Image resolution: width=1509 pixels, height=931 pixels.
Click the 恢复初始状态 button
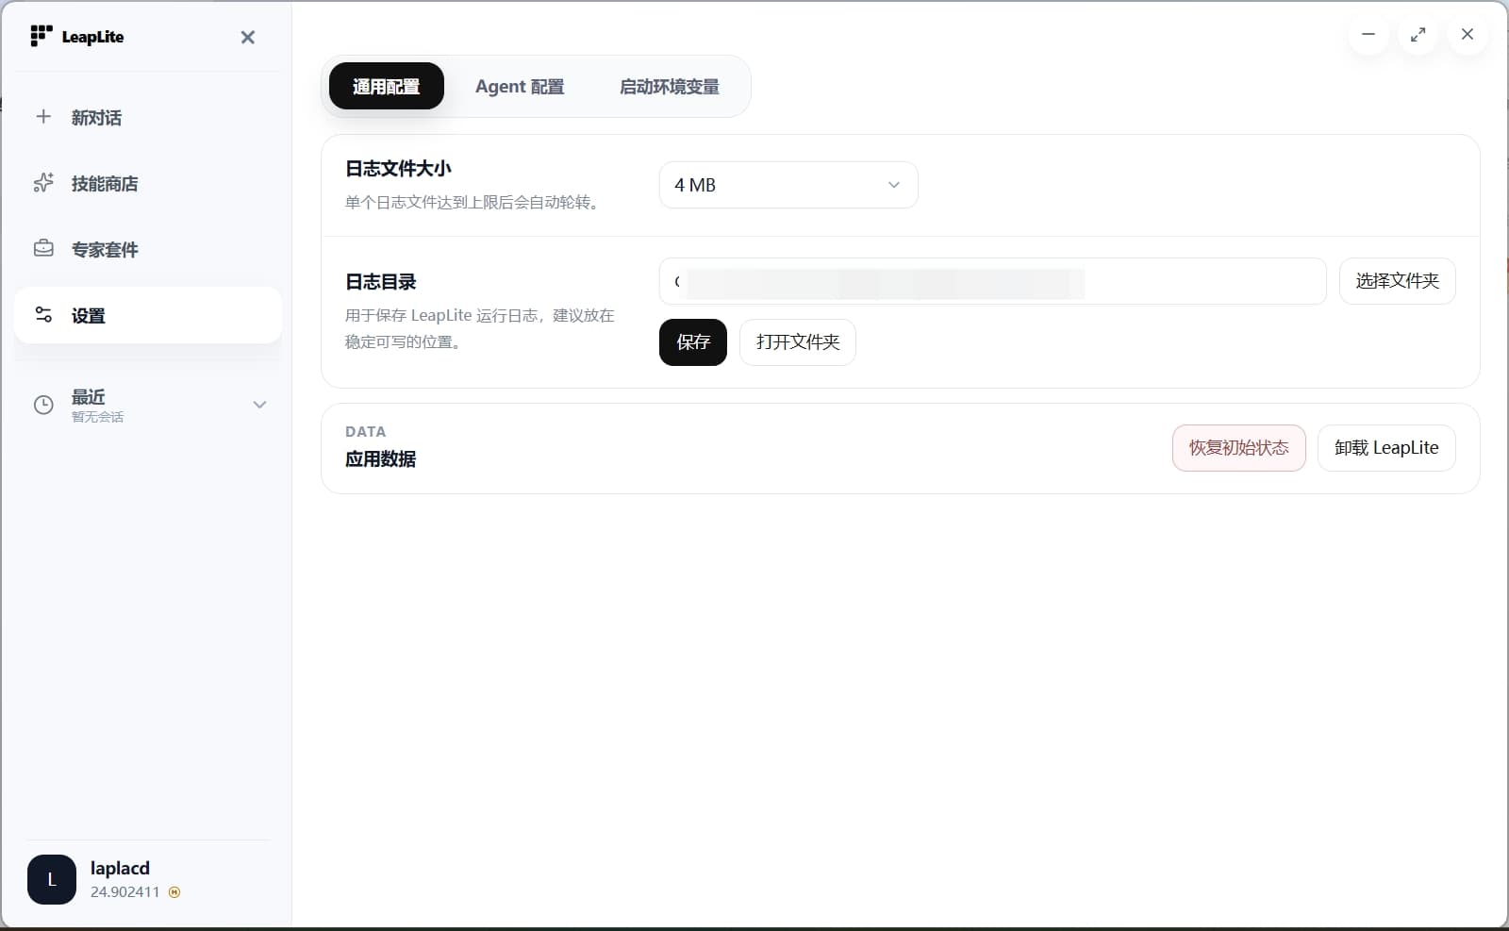1238,448
